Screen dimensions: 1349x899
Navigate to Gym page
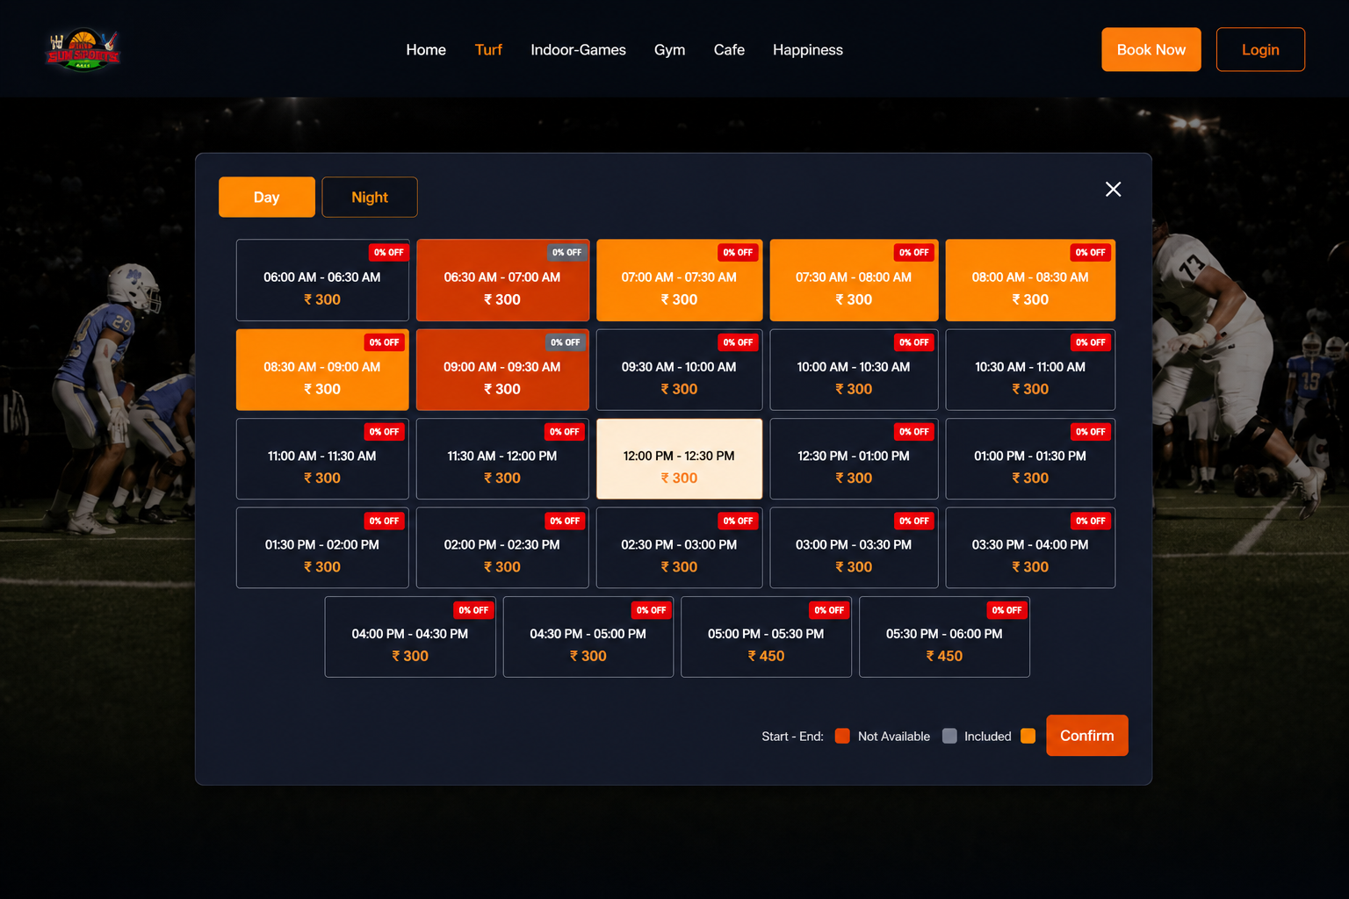669,50
